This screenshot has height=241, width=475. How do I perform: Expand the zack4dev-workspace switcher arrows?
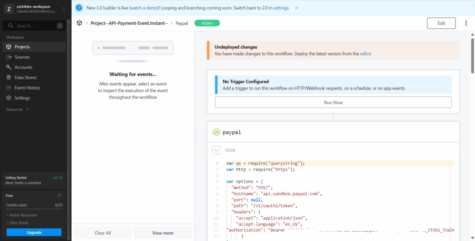64,9
